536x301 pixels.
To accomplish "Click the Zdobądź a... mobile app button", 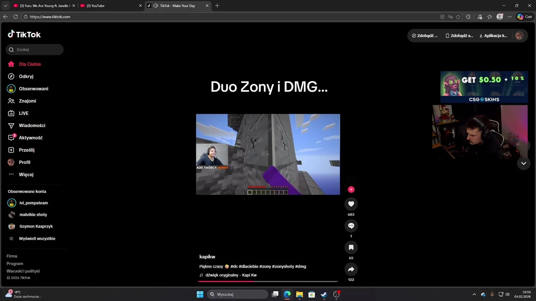I will click(x=459, y=36).
